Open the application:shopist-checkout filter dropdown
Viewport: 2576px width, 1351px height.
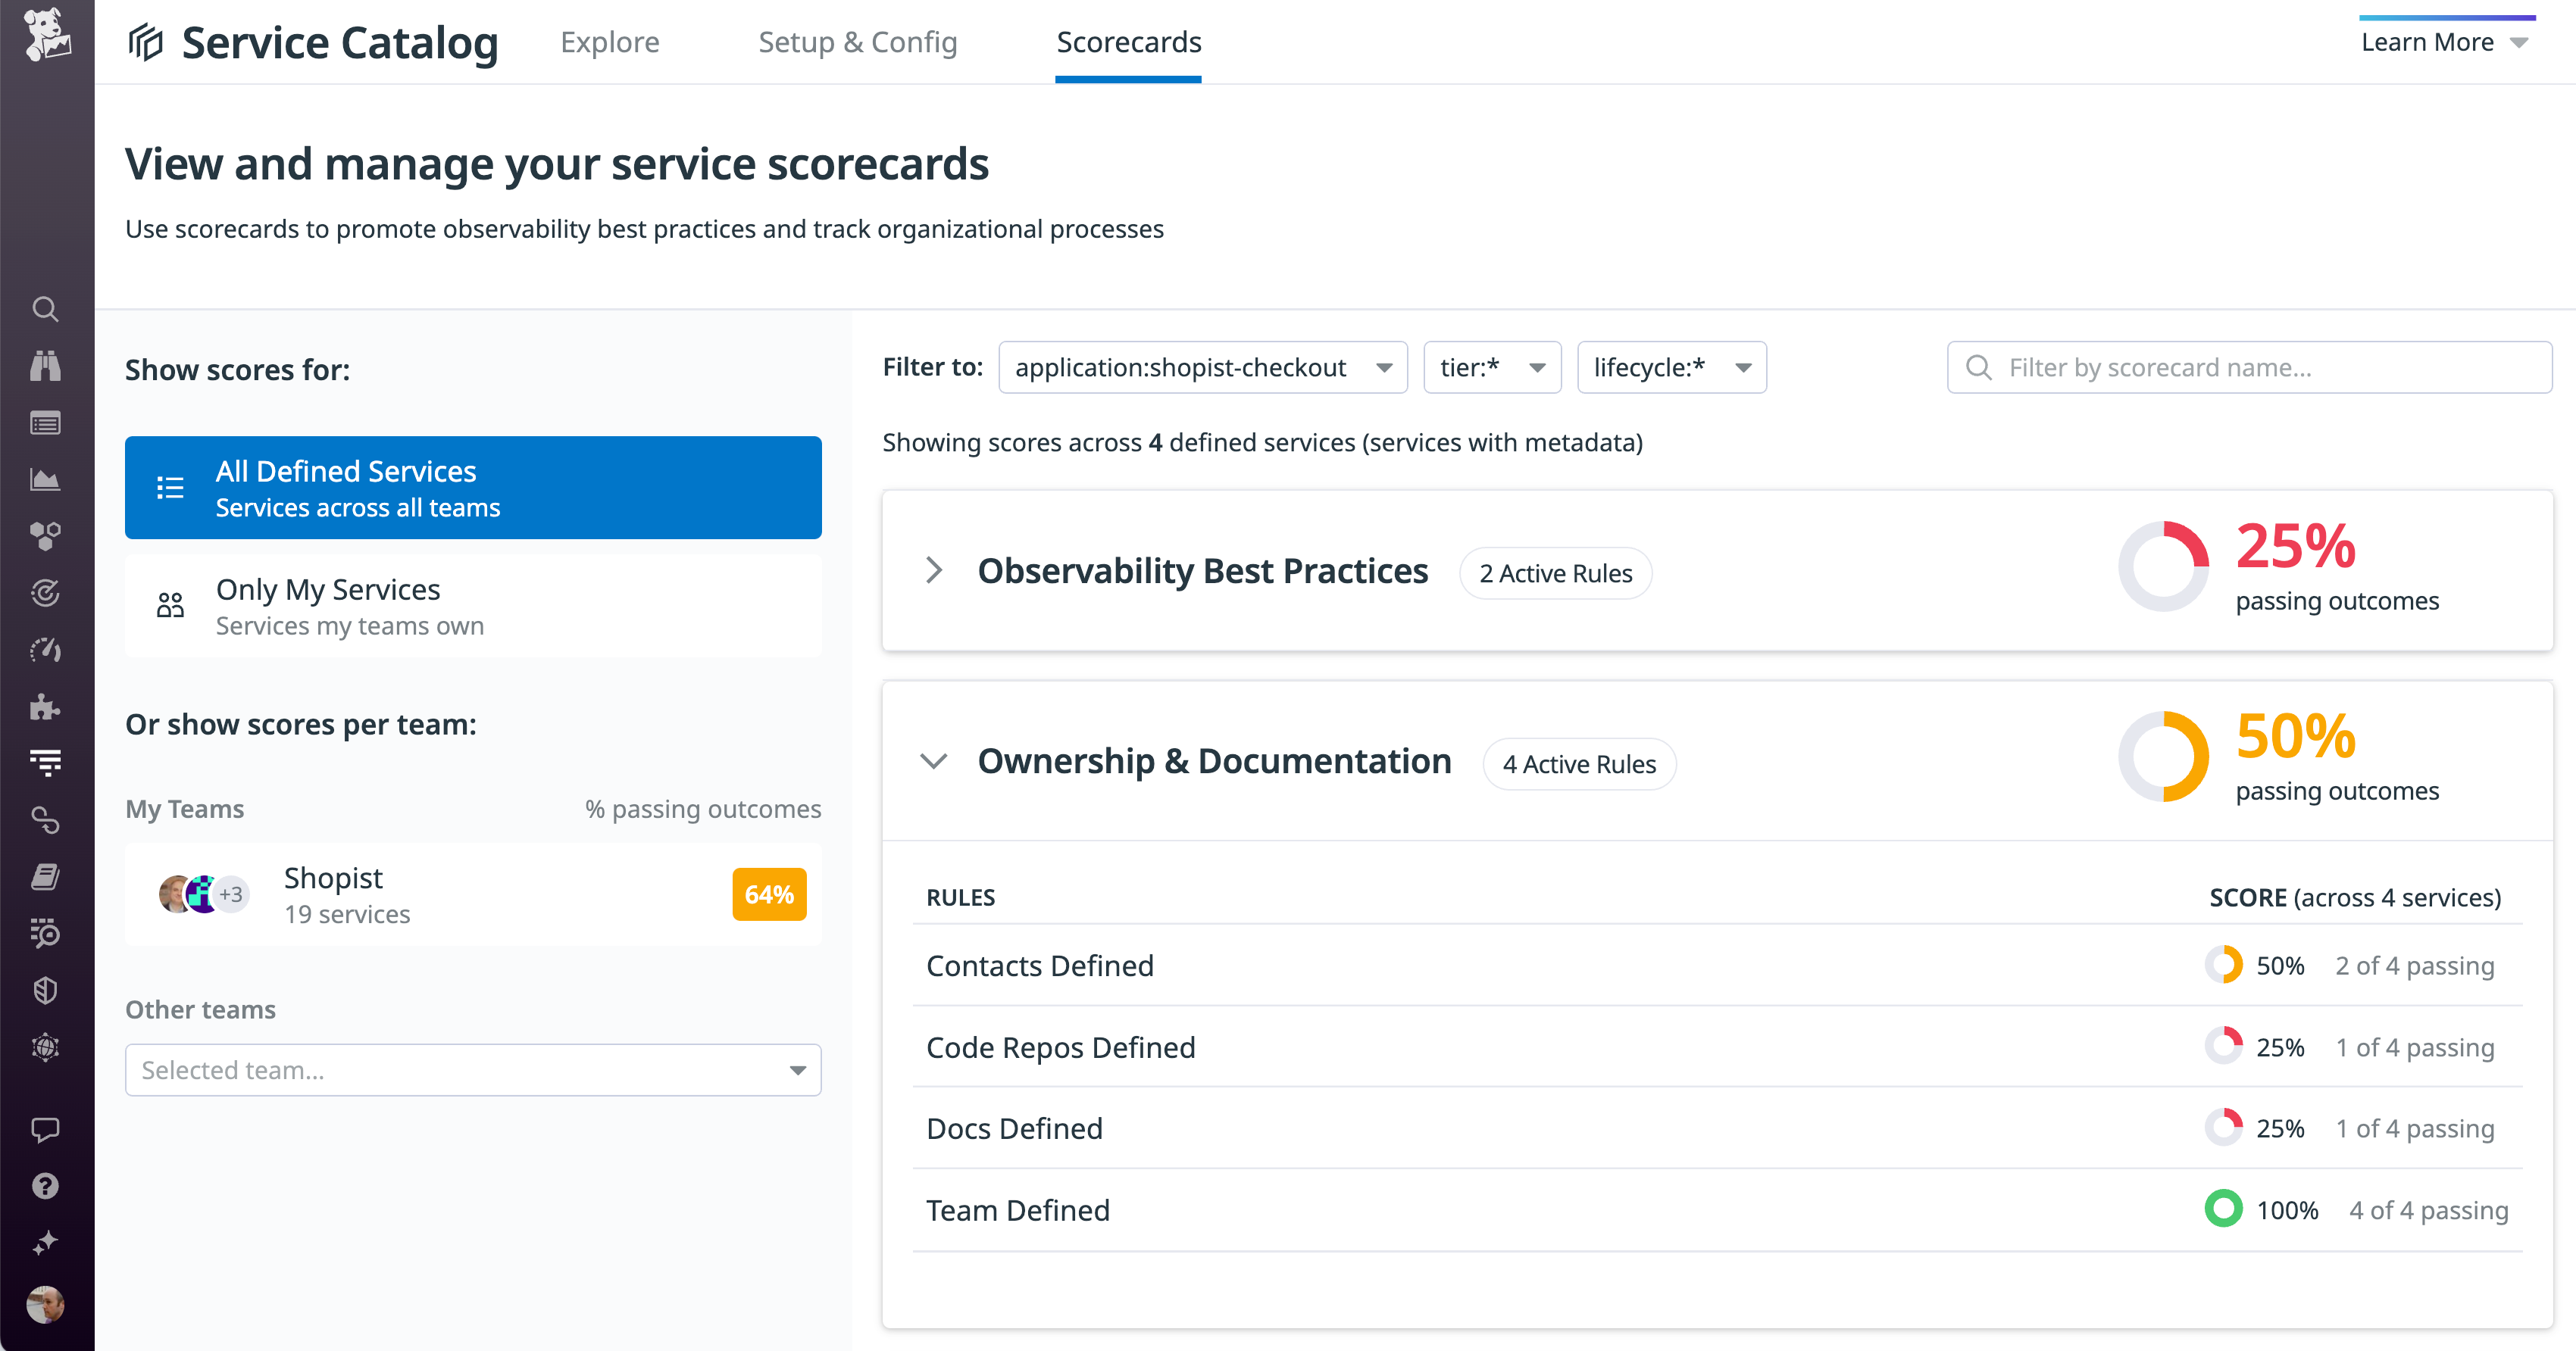click(x=1202, y=367)
